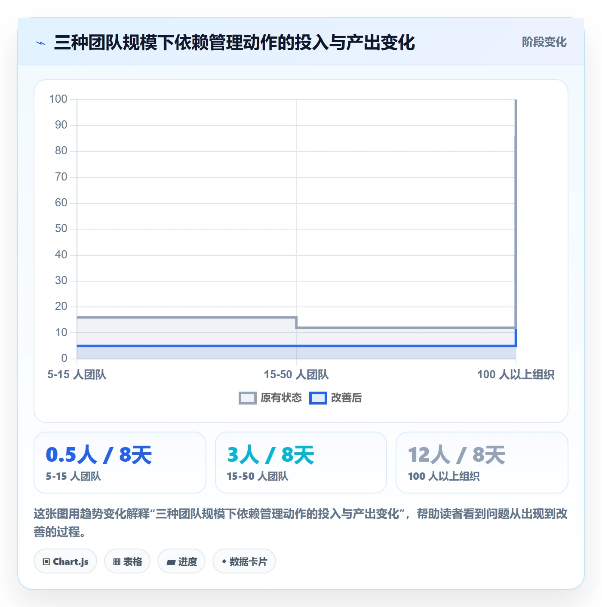Click the y-axis value 50

[61, 229]
